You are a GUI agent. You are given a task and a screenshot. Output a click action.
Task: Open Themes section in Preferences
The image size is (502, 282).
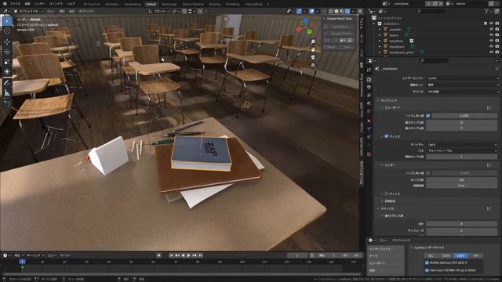tap(385, 256)
